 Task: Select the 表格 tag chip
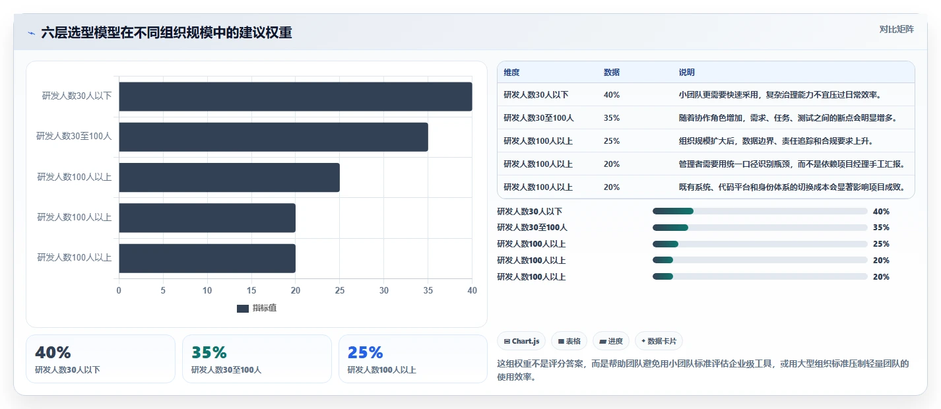pyautogui.click(x=569, y=341)
